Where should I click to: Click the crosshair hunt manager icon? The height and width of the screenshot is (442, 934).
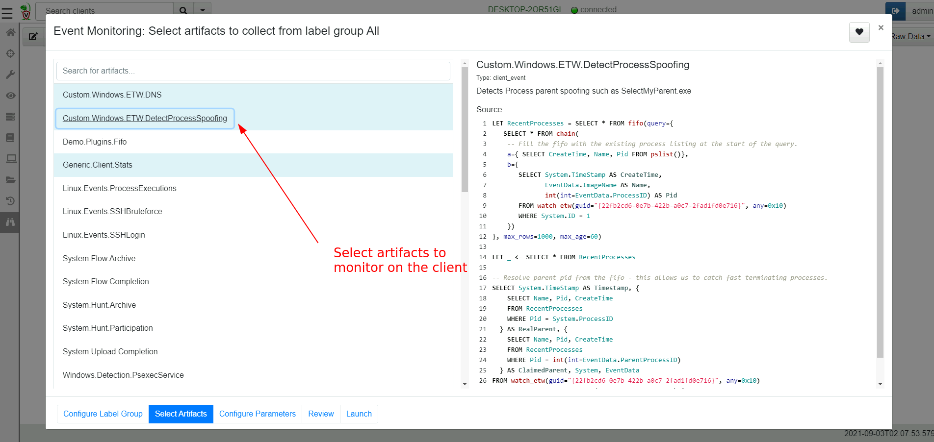(10, 54)
